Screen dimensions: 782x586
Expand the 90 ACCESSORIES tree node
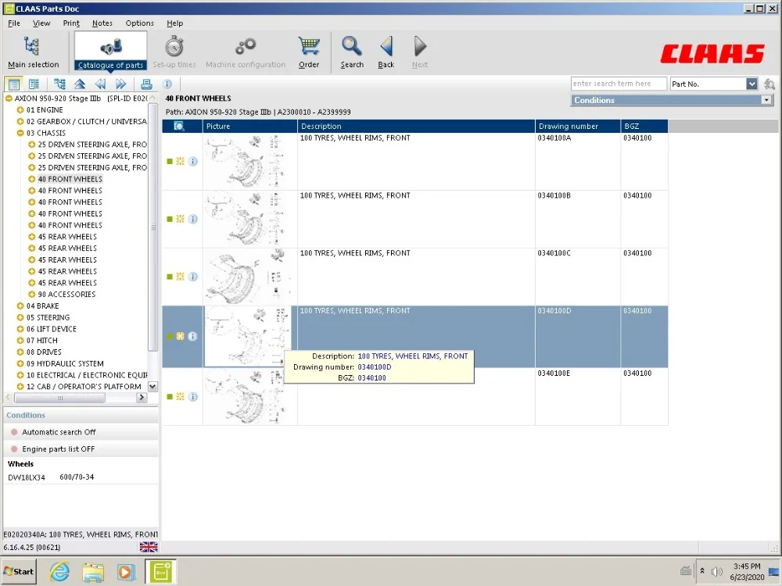pyautogui.click(x=32, y=295)
